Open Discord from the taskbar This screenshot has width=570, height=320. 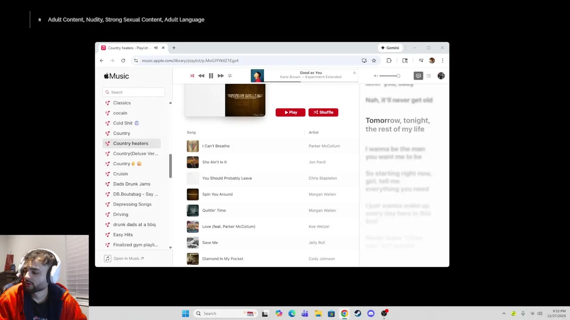point(371,313)
